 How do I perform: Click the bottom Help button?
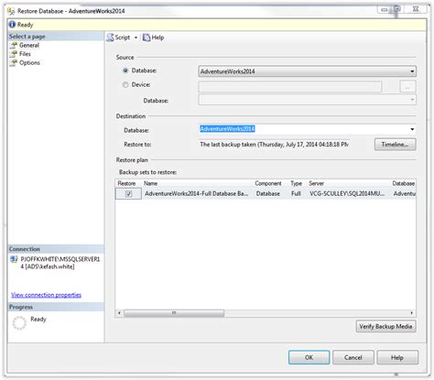(397, 357)
